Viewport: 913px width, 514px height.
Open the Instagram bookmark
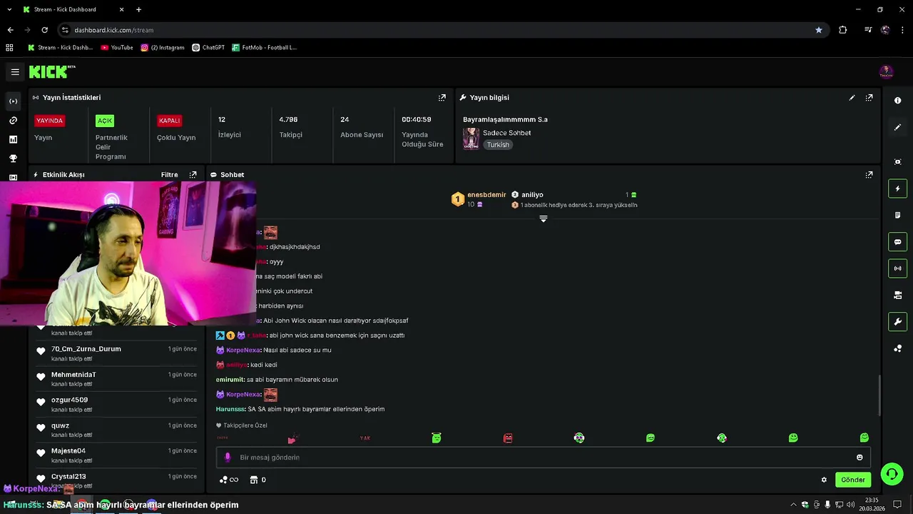pyautogui.click(x=163, y=48)
